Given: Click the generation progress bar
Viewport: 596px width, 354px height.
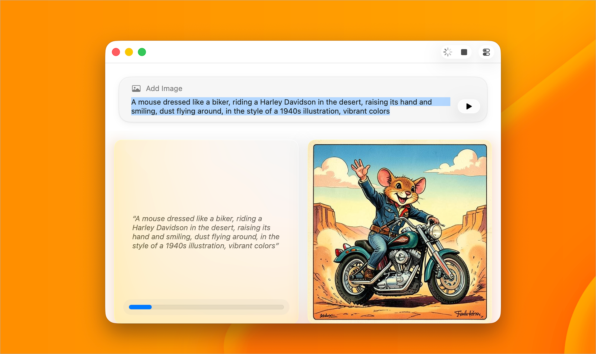Looking at the screenshot, I should (206, 307).
